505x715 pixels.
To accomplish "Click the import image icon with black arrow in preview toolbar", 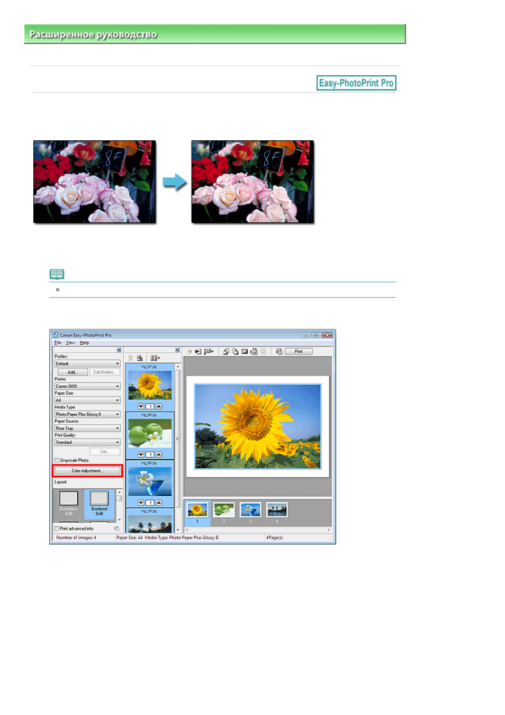I will [x=198, y=351].
